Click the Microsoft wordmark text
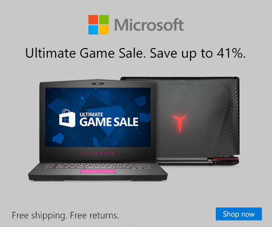This screenshot has width=272, height=227. [x=149, y=25]
